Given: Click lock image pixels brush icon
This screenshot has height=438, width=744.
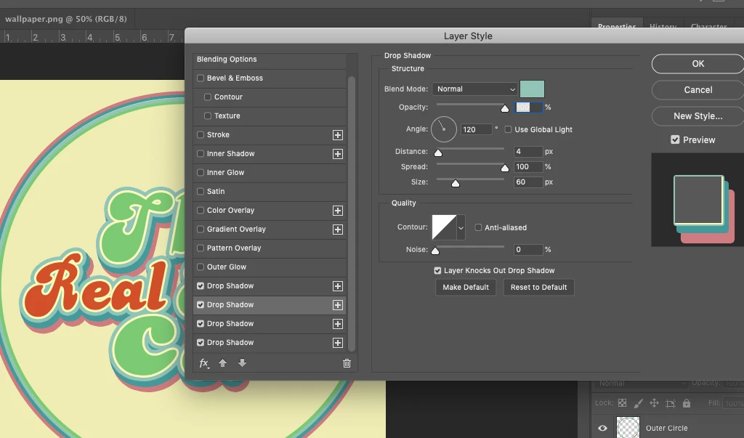Looking at the screenshot, I should pos(638,403).
